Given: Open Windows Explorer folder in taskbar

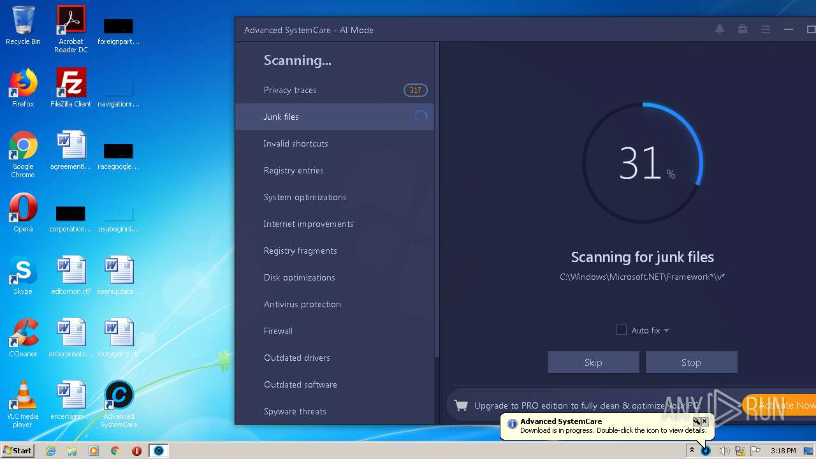Looking at the screenshot, I should 72,451.
